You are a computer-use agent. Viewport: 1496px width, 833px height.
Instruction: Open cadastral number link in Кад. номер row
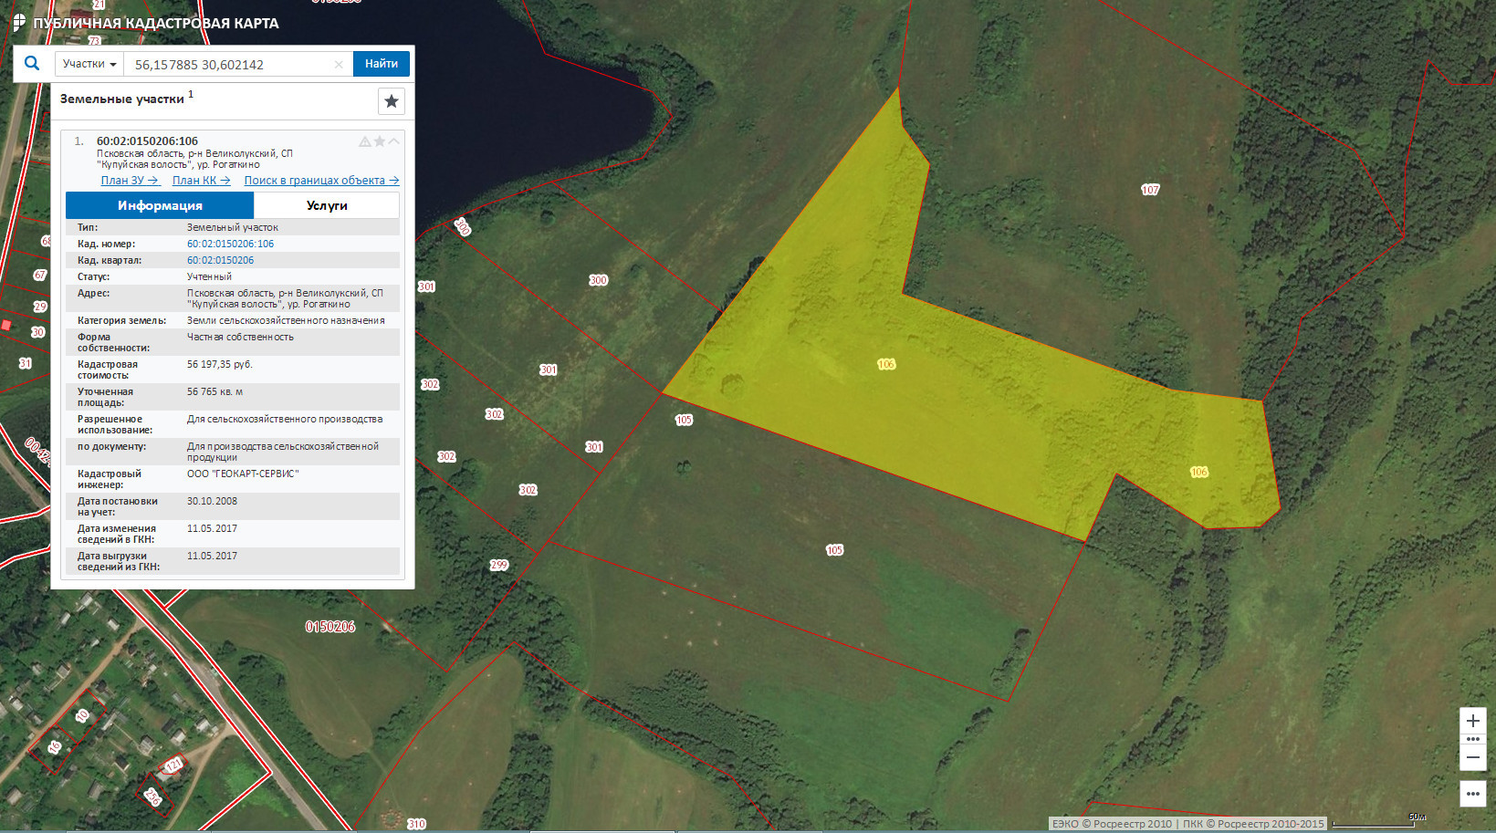point(230,244)
